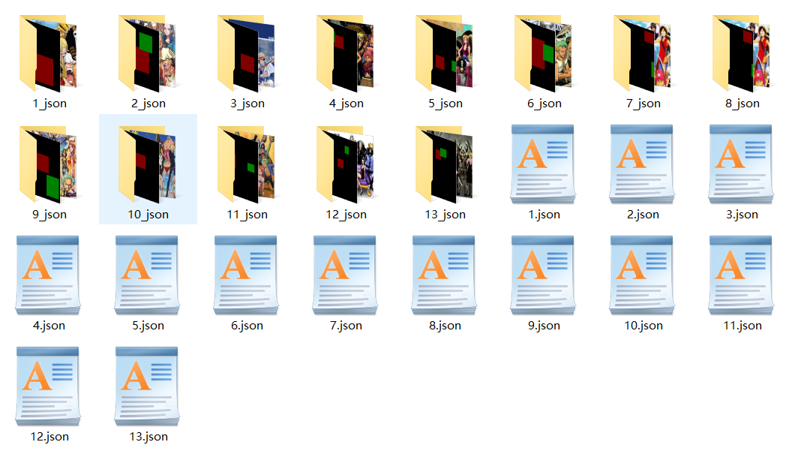The image size is (786, 454).
Task: Click the file name label '12_json'
Action: 346,215
